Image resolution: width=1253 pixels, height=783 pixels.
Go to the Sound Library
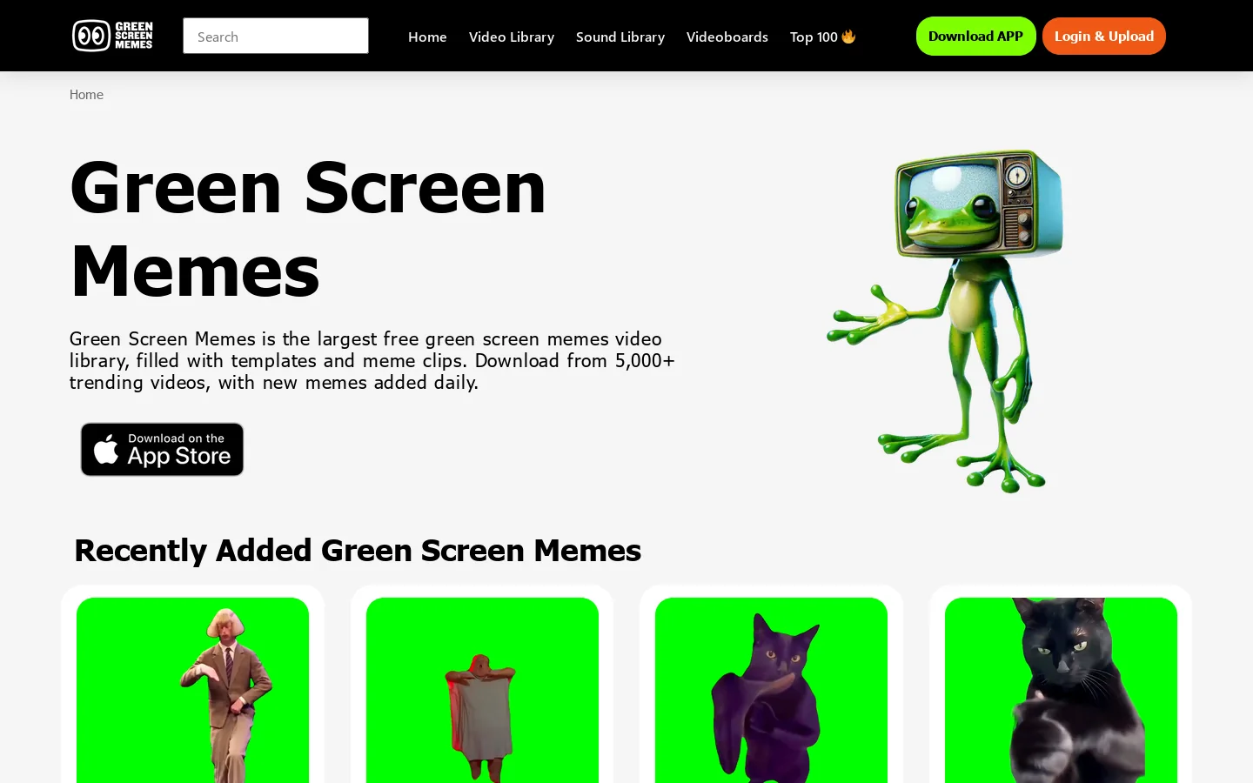point(620,37)
